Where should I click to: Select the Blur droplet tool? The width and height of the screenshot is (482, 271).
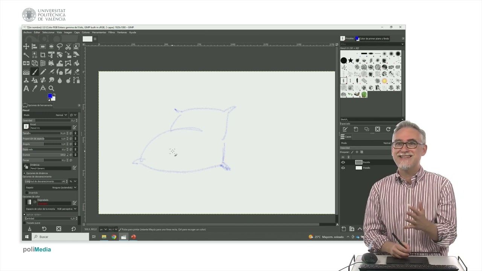(59, 80)
